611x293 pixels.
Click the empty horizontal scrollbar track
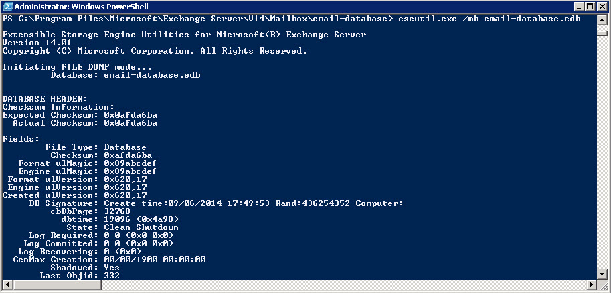(x=344, y=284)
